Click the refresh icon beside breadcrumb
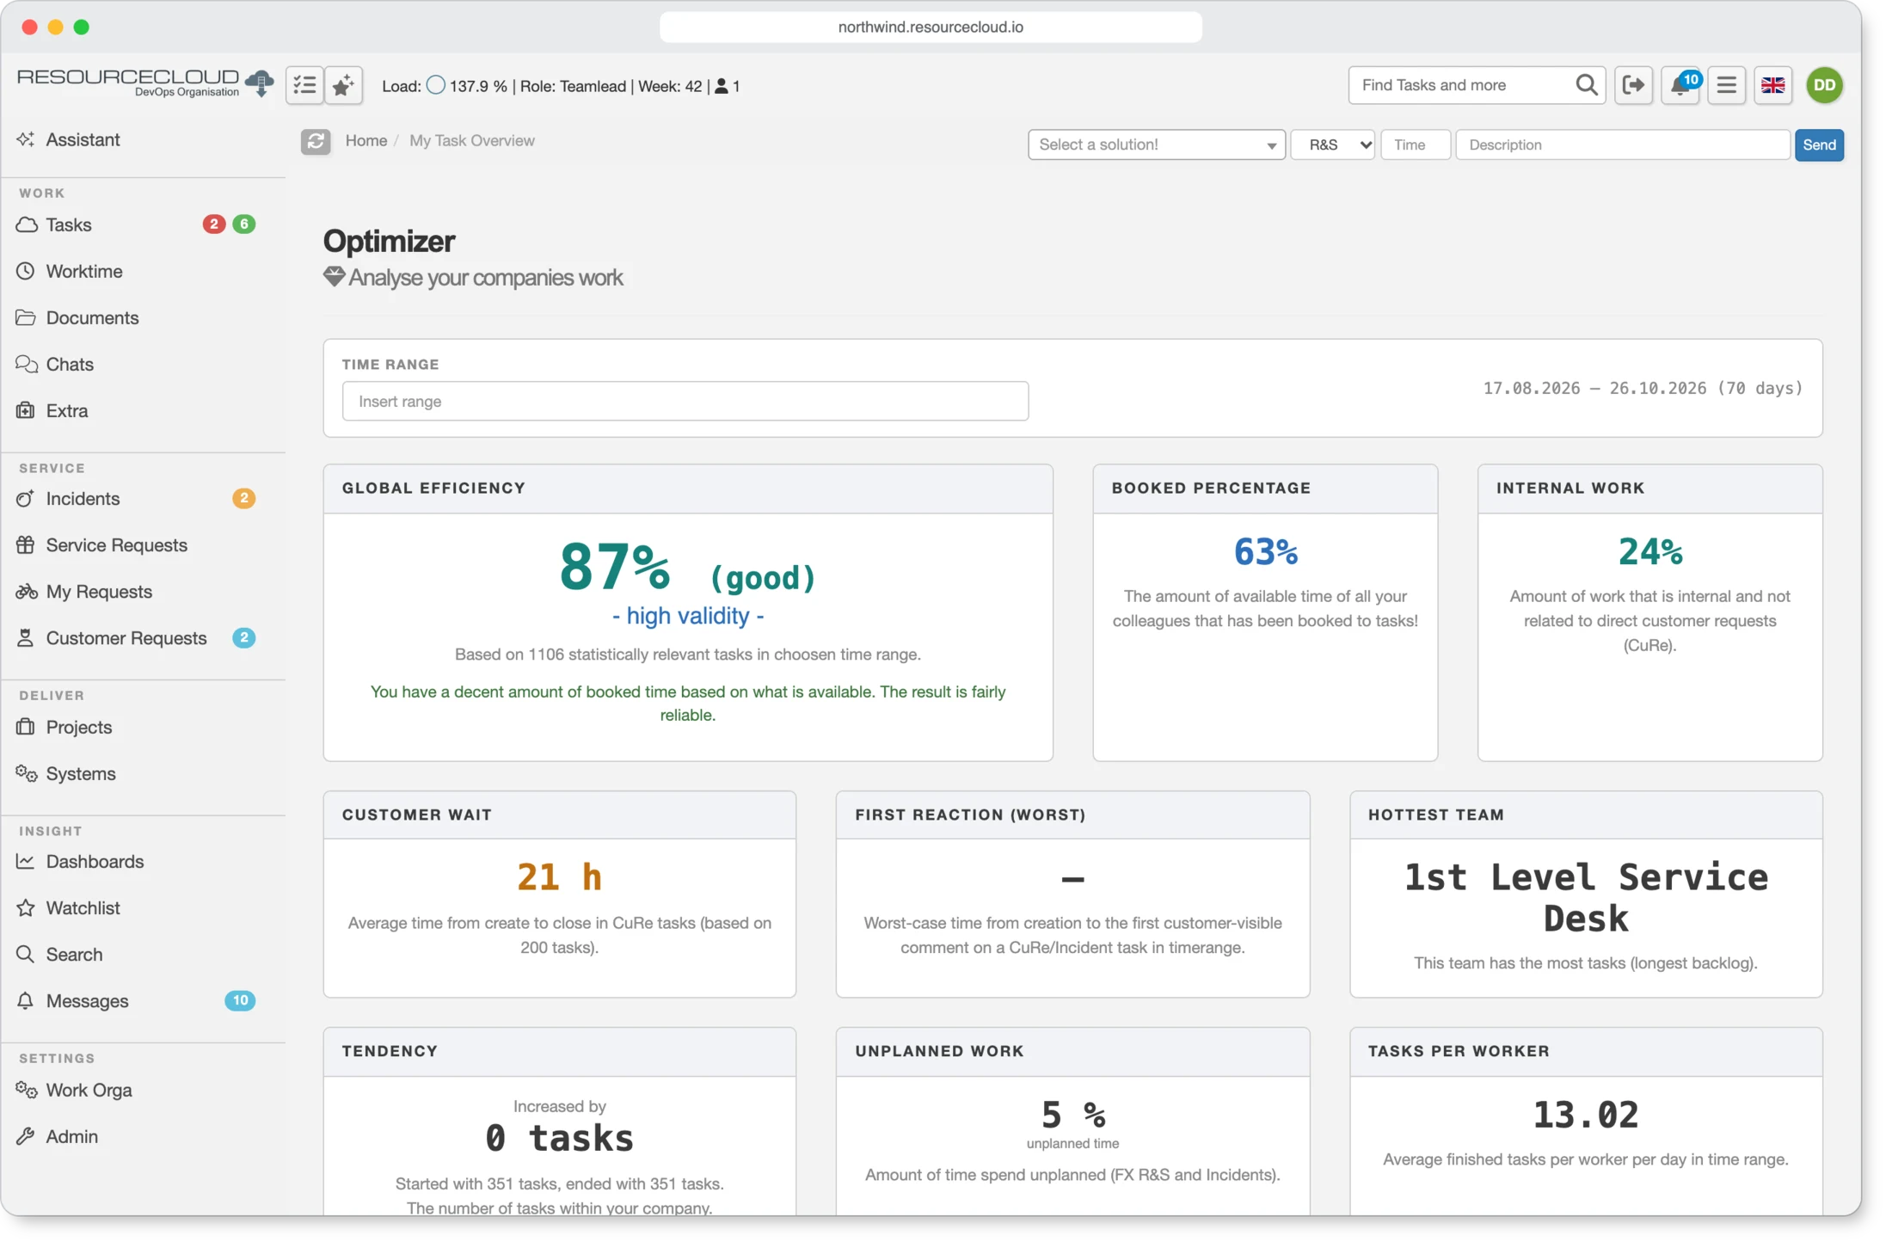This screenshot has width=1892, height=1254. 316,141
